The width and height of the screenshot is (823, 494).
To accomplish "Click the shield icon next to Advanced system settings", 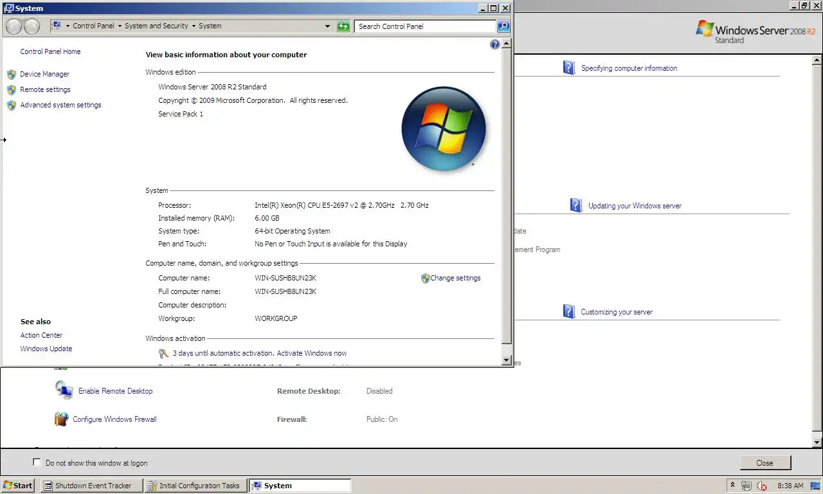I will [12, 105].
